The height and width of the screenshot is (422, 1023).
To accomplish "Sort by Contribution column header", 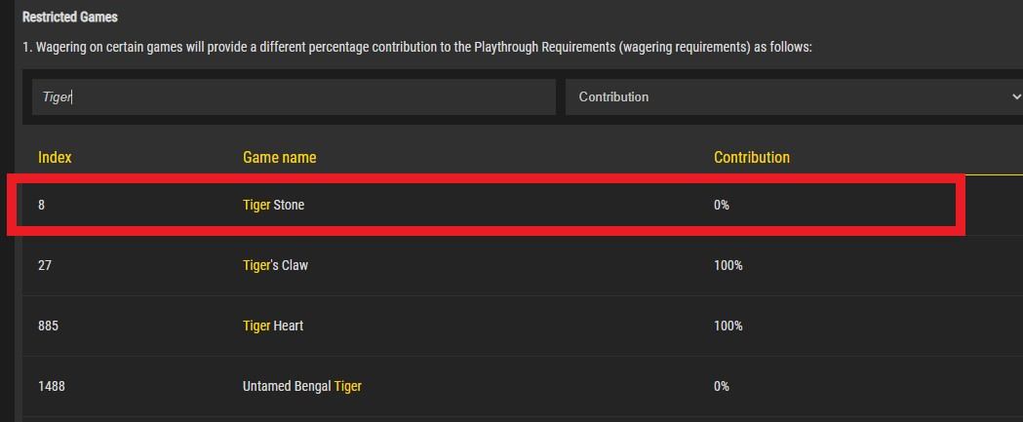I will 751,157.
